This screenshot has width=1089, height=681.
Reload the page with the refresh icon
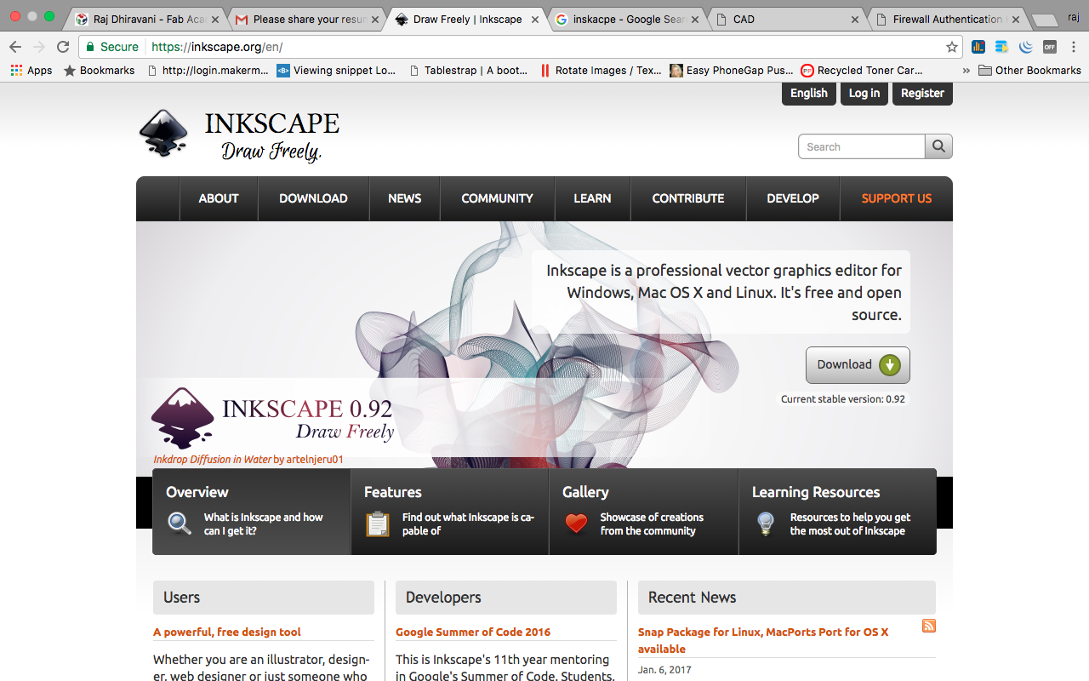click(63, 47)
